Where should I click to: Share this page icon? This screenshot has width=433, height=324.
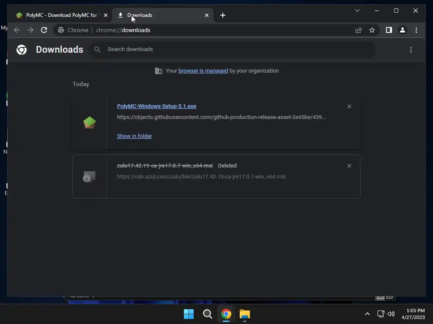click(x=359, y=30)
